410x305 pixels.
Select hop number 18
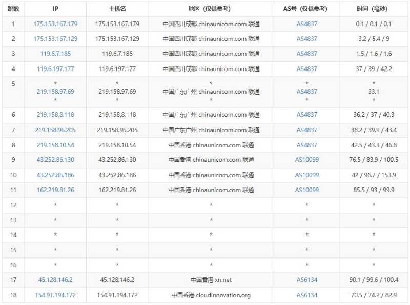click(x=13, y=295)
